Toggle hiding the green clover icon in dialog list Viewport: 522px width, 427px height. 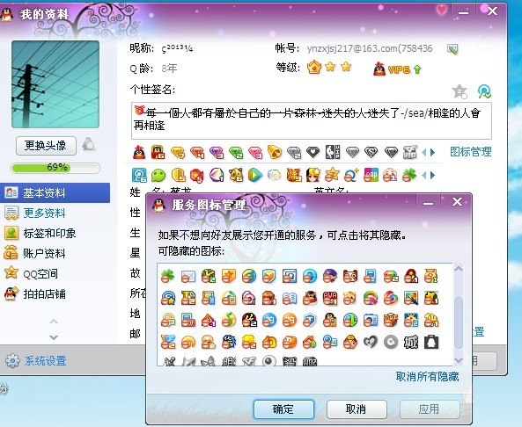(167, 276)
